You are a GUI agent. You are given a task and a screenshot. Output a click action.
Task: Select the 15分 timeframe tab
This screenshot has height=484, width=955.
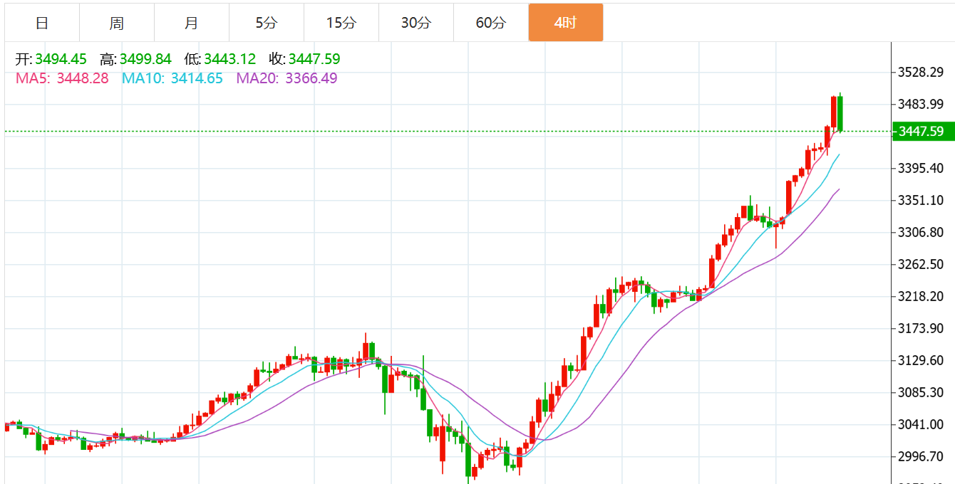coord(341,23)
